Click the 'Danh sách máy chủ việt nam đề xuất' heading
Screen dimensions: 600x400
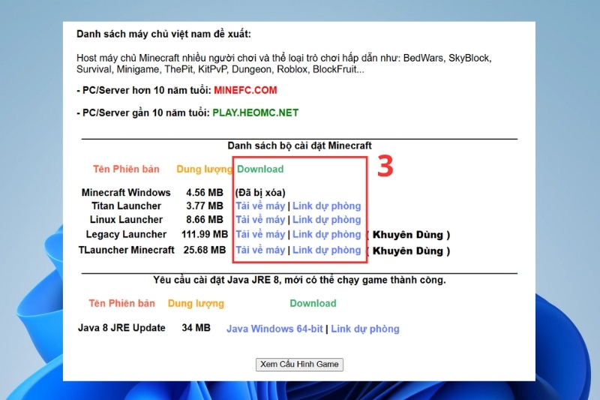click(163, 34)
